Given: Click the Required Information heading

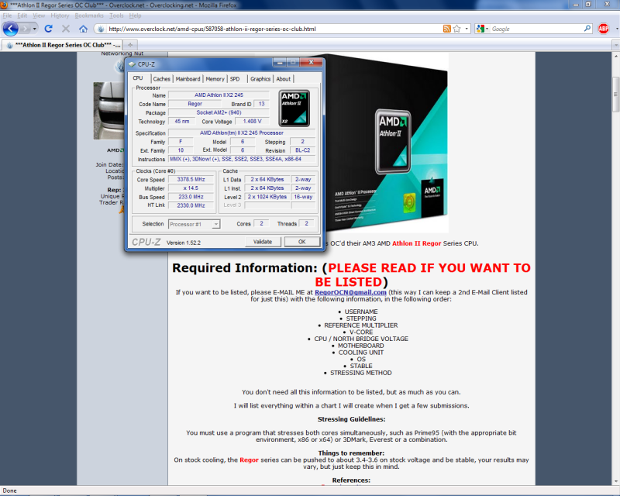Looking at the screenshot, I should pyautogui.click(x=351, y=275).
